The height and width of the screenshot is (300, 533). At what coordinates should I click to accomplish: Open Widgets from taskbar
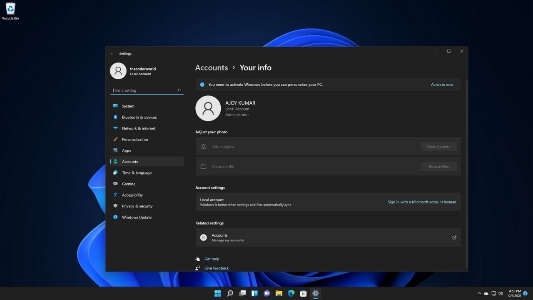tap(254, 293)
